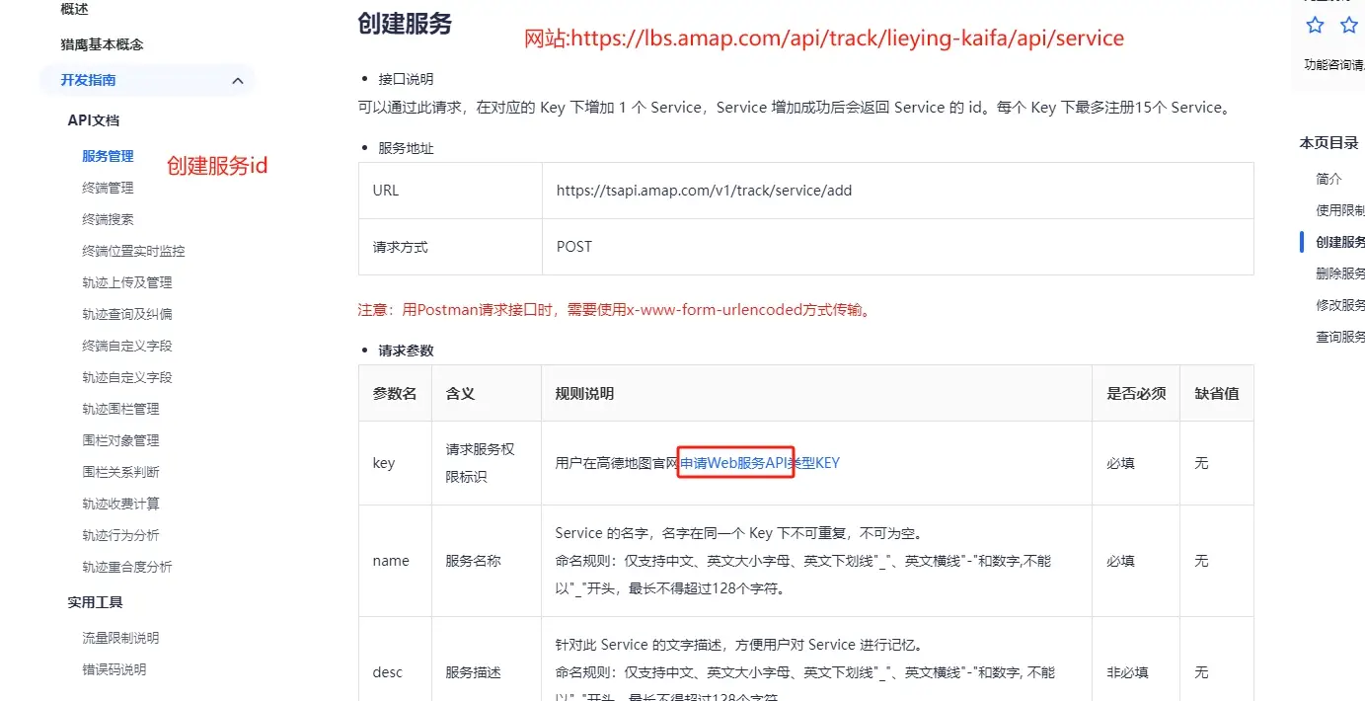Image resolution: width=1365 pixels, height=701 pixels.
Task: Click the 缺省值 column header
Action: tap(1217, 393)
